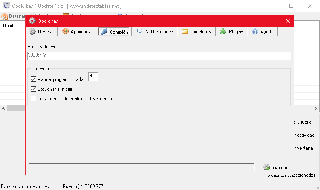
Task: Click the Ayuda help icon
Action: click(x=255, y=32)
